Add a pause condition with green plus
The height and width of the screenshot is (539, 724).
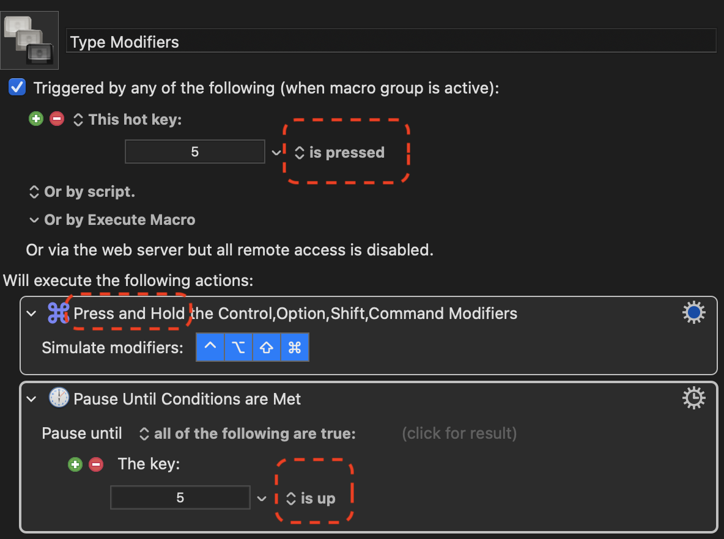pyautogui.click(x=75, y=464)
